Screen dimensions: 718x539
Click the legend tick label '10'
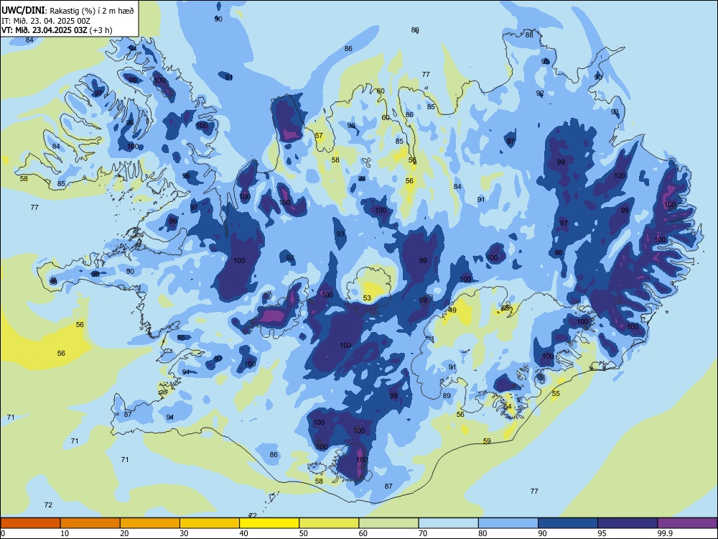click(65, 533)
